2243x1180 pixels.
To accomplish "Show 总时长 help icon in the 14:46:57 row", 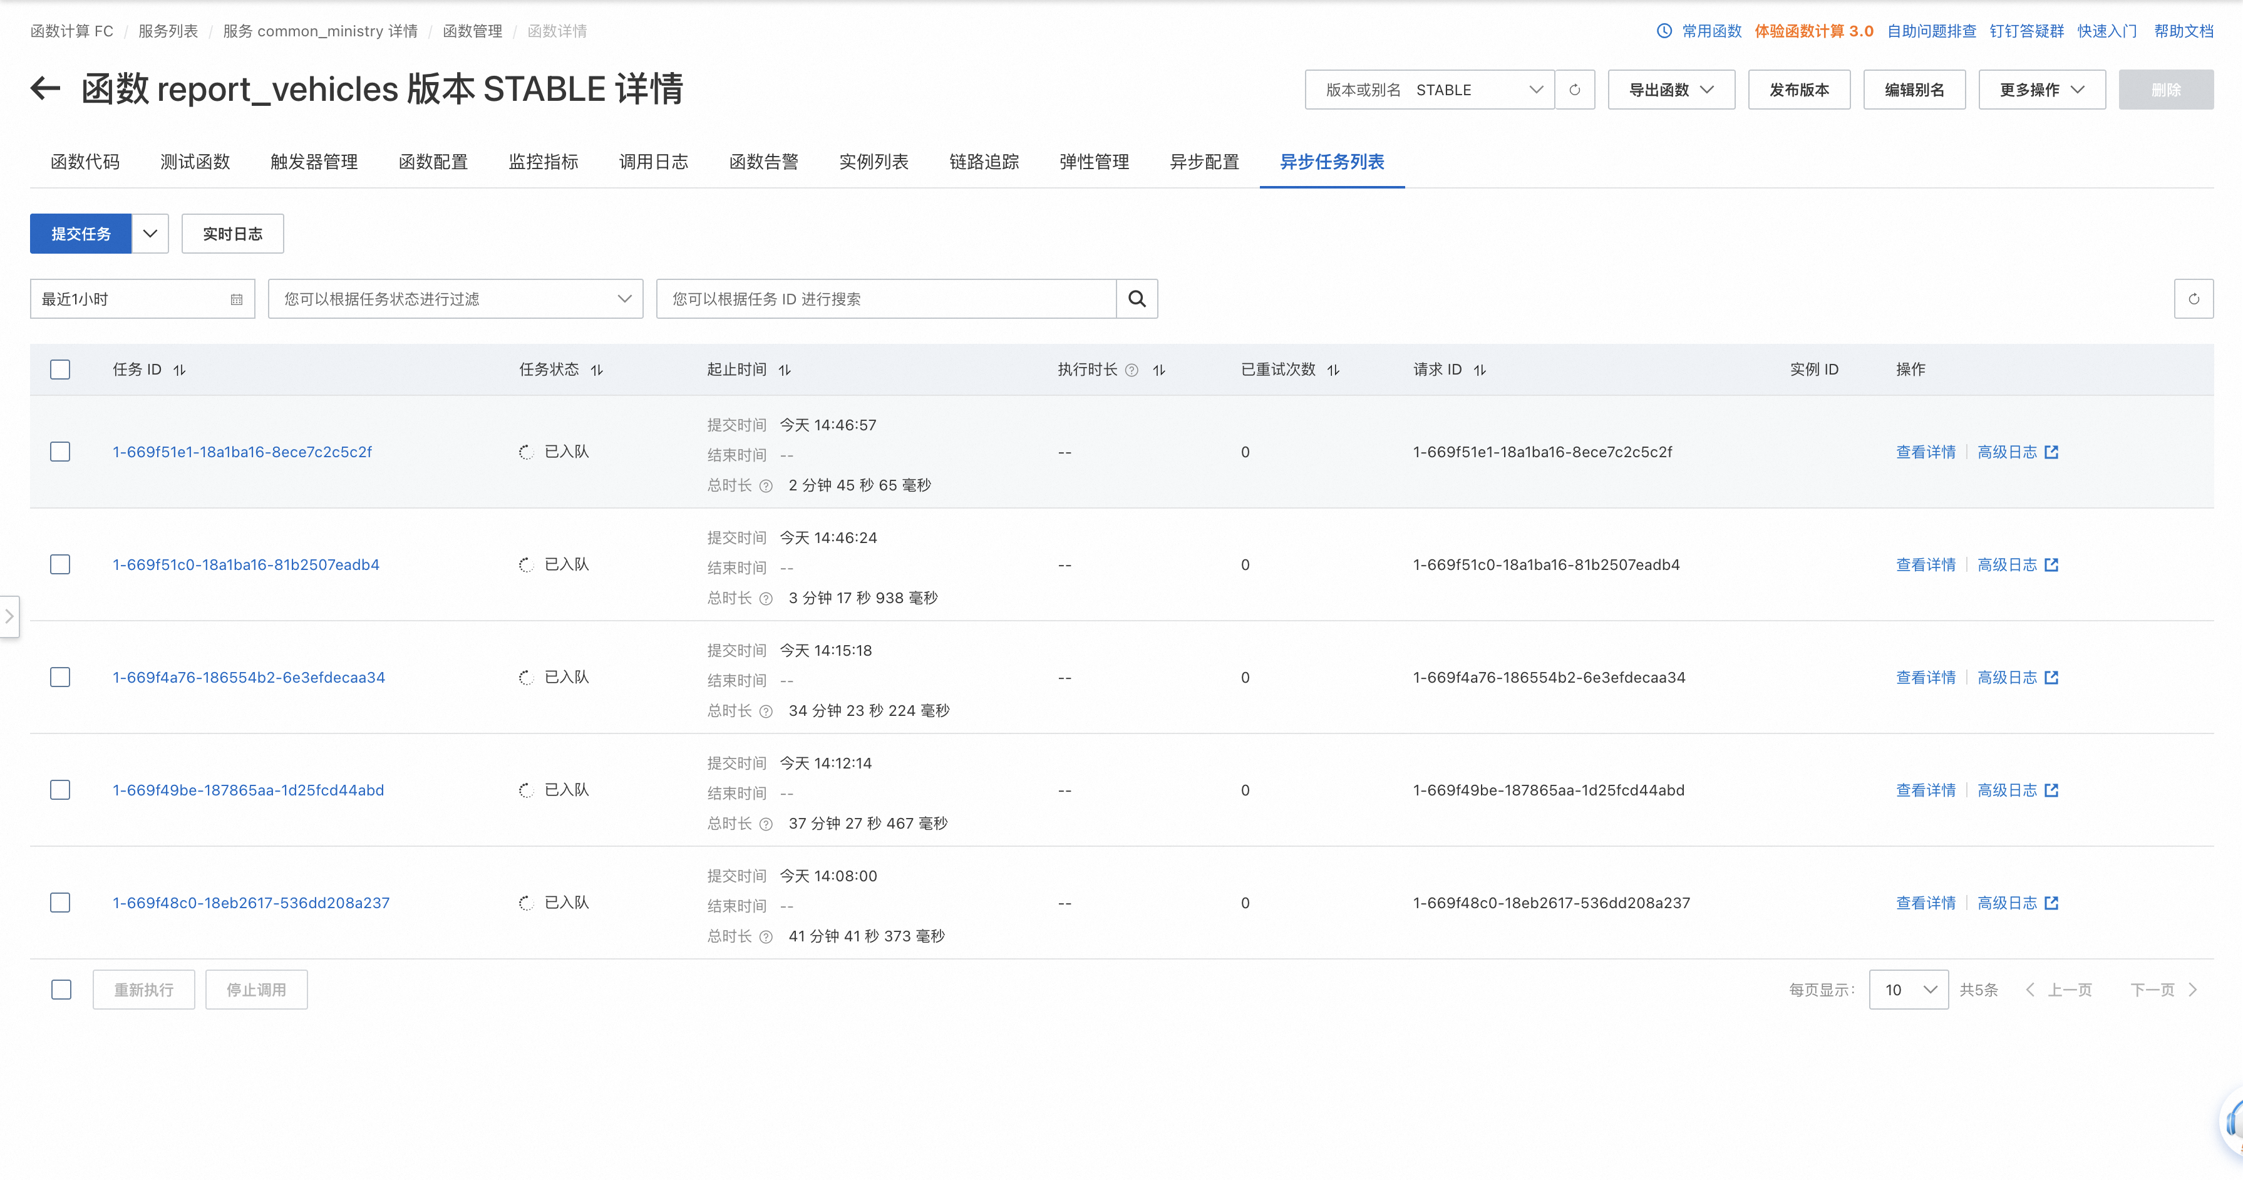I will (x=765, y=486).
